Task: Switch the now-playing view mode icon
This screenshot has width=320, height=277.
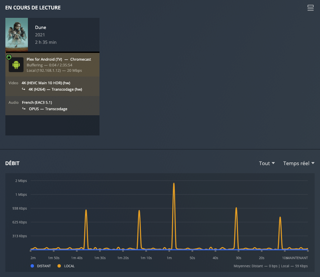Action: 310,8
